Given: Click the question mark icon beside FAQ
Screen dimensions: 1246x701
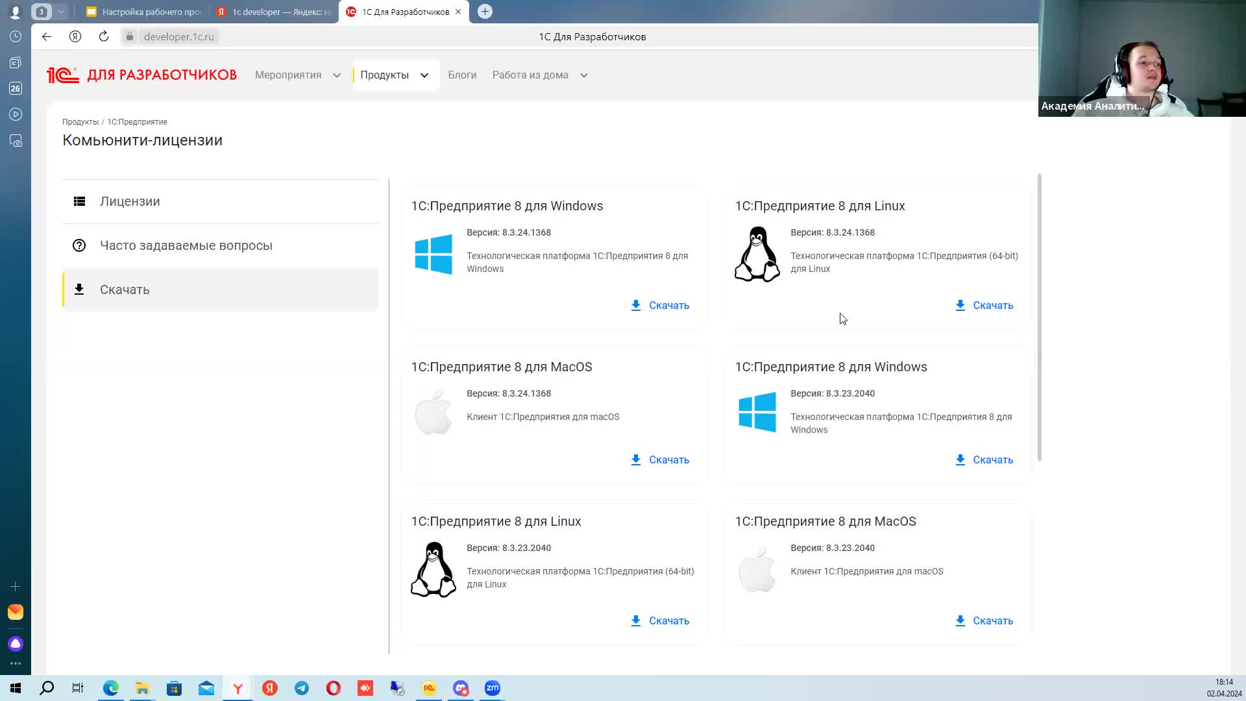Looking at the screenshot, I should (79, 245).
